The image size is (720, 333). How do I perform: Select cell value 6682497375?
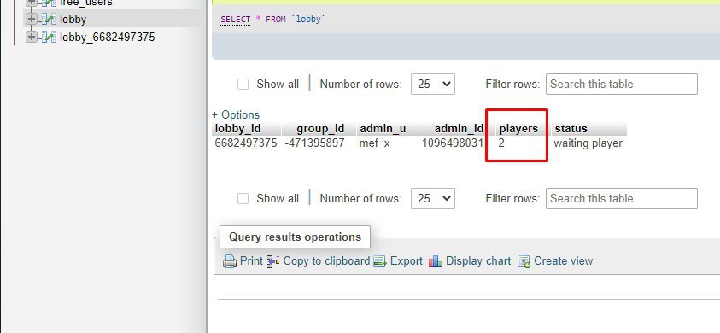pos(246,143)
